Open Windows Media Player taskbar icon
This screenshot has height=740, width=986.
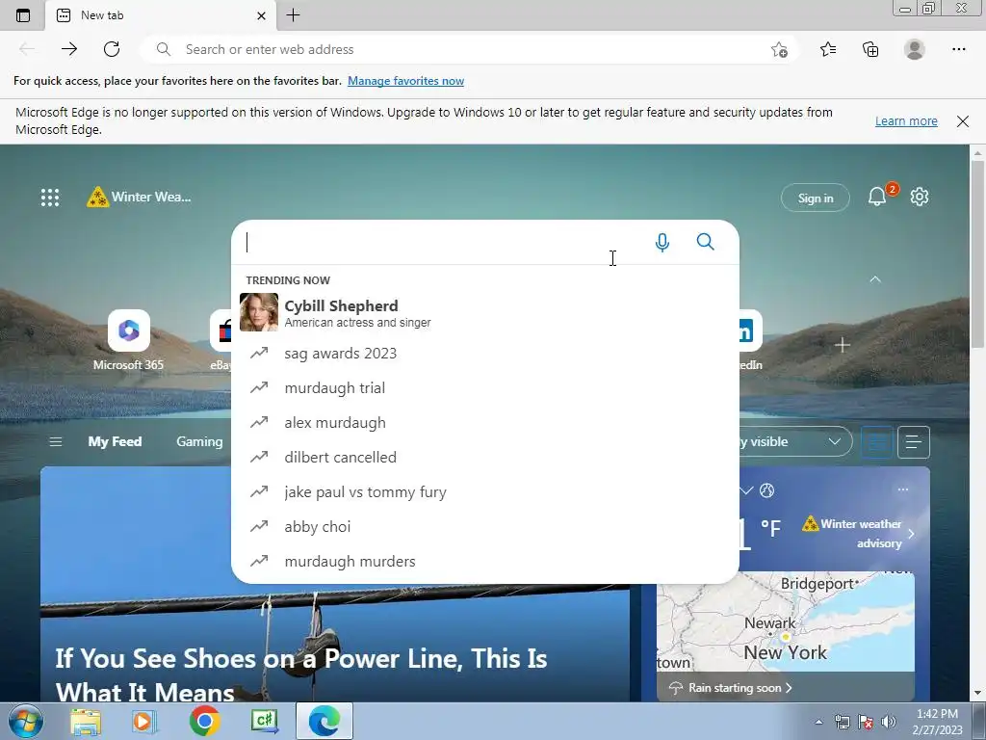point(144,722)
